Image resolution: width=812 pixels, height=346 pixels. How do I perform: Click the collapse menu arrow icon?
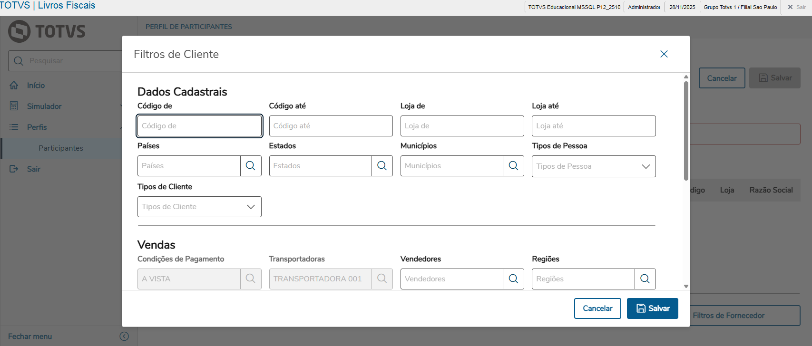124,336
